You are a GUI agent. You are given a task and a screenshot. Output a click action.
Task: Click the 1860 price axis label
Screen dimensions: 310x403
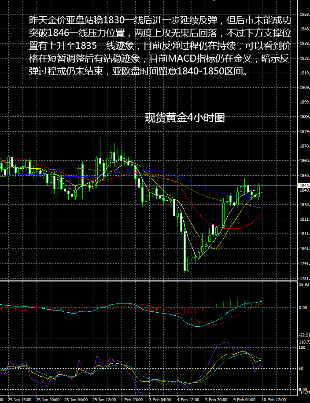(305, 161)
